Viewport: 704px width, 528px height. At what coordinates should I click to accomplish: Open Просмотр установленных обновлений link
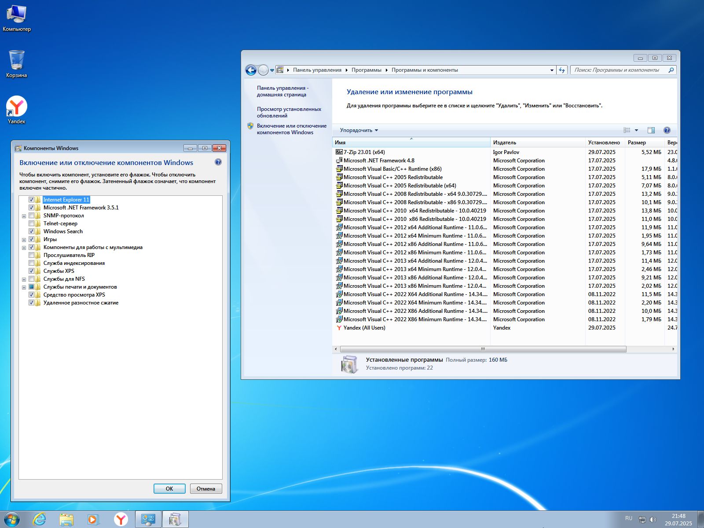(289, 112)
